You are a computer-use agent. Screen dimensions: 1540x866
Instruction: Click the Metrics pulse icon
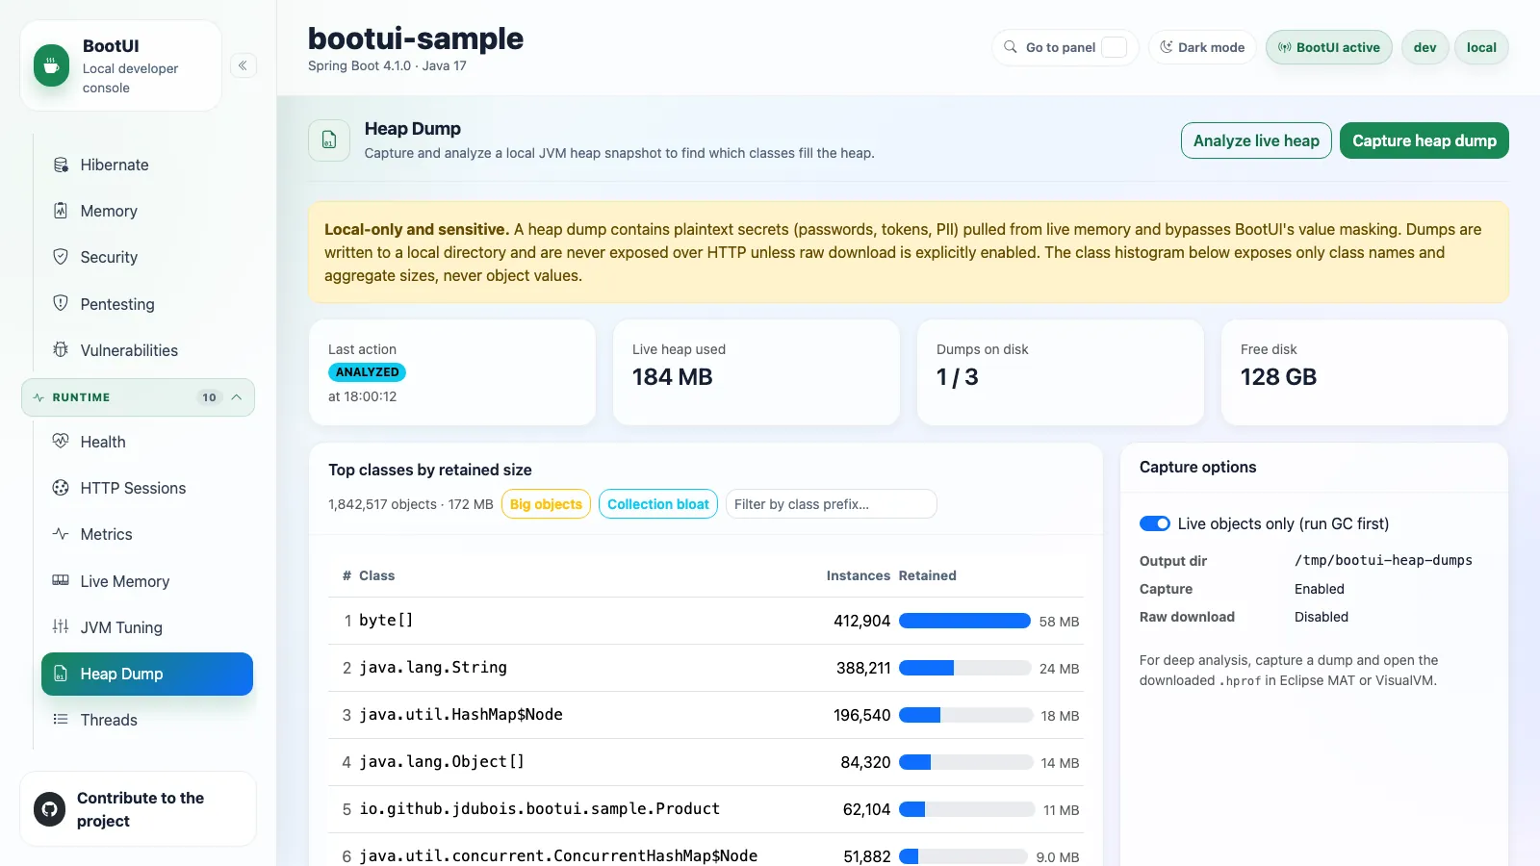point(61,534)
